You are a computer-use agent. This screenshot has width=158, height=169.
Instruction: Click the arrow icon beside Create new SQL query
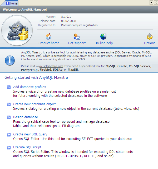coord(9,135)
